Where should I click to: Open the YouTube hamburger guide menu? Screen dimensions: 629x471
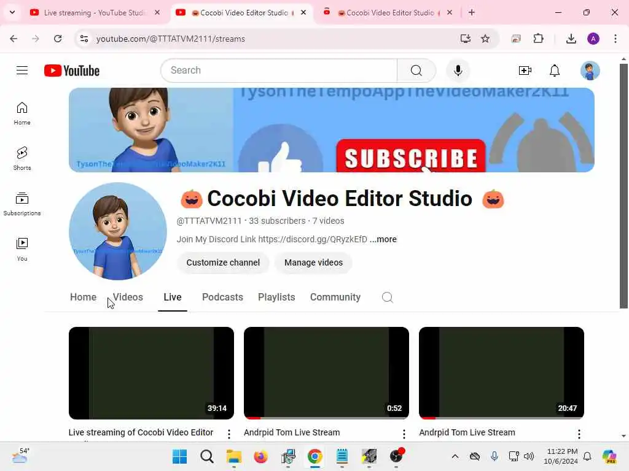tap(22, 71)
